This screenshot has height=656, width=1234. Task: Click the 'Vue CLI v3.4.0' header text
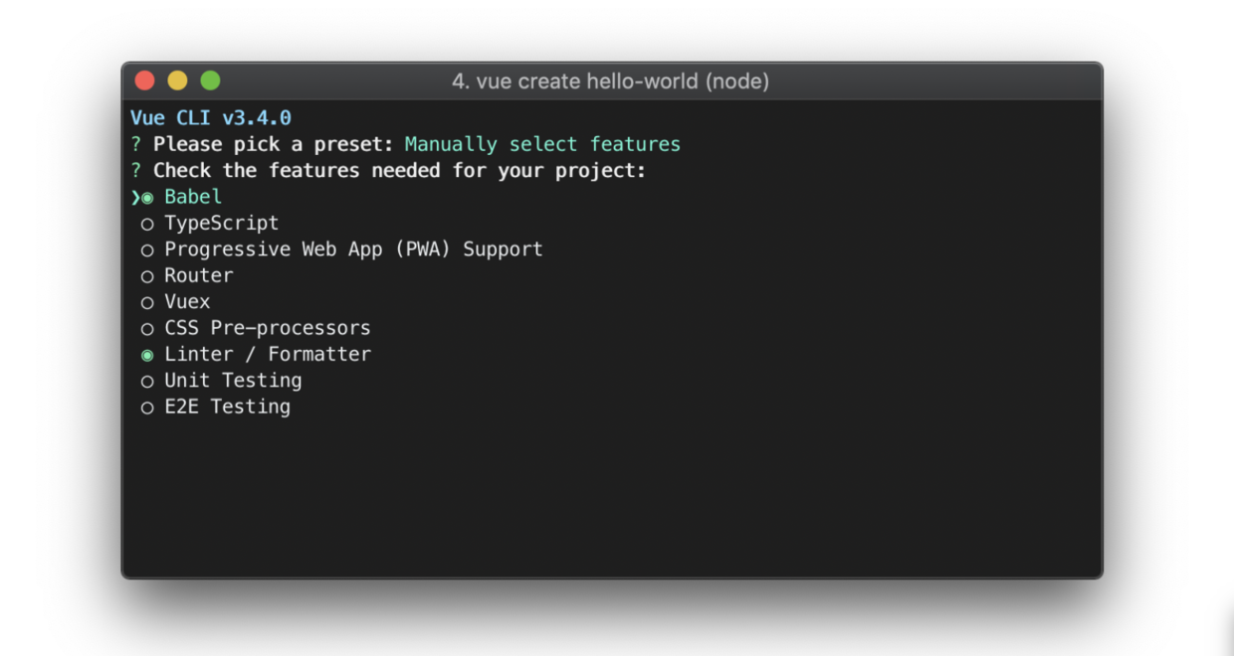click(x=210, y=118)
